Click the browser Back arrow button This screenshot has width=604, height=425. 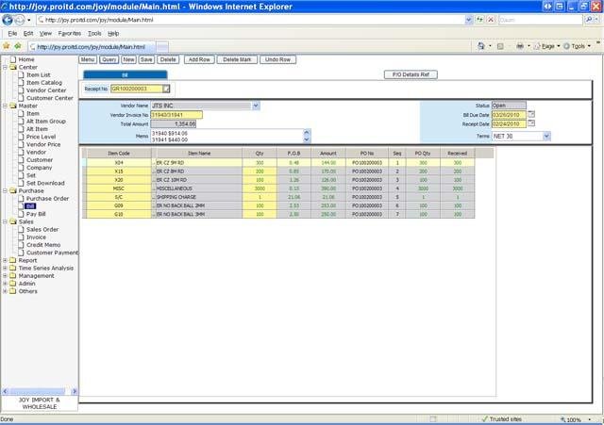coord(8,20)
